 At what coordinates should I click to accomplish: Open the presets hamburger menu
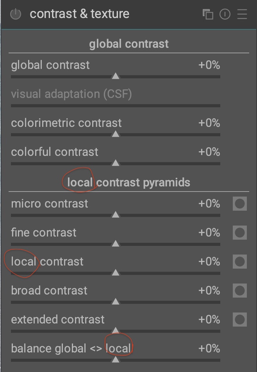coord(242,14)
